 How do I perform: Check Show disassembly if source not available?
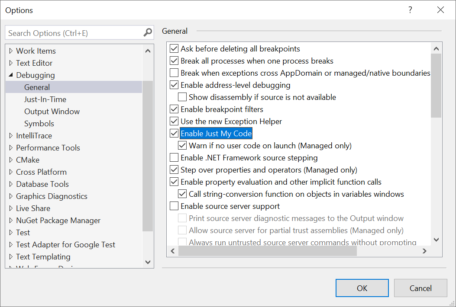(x=182, y=97)
